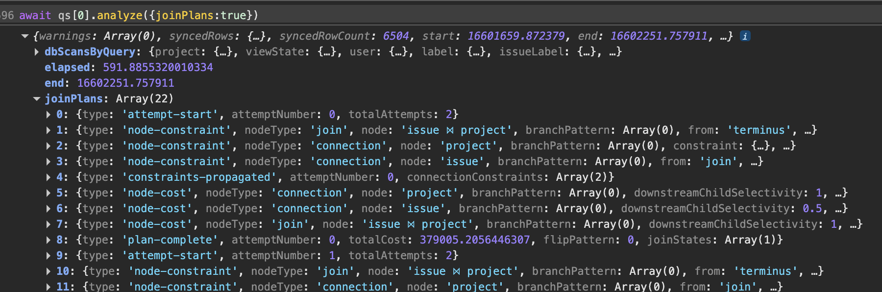This screenshot has width=882, height=292.
Task: Collapse the joinPlans array
Action: coord(37,99)
